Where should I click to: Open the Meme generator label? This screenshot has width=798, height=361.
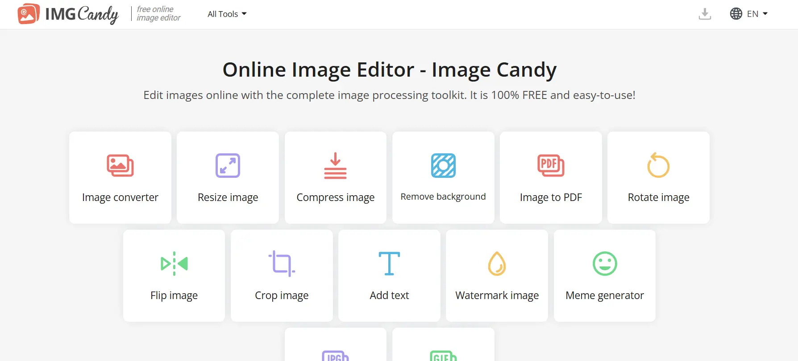(605, 295)
